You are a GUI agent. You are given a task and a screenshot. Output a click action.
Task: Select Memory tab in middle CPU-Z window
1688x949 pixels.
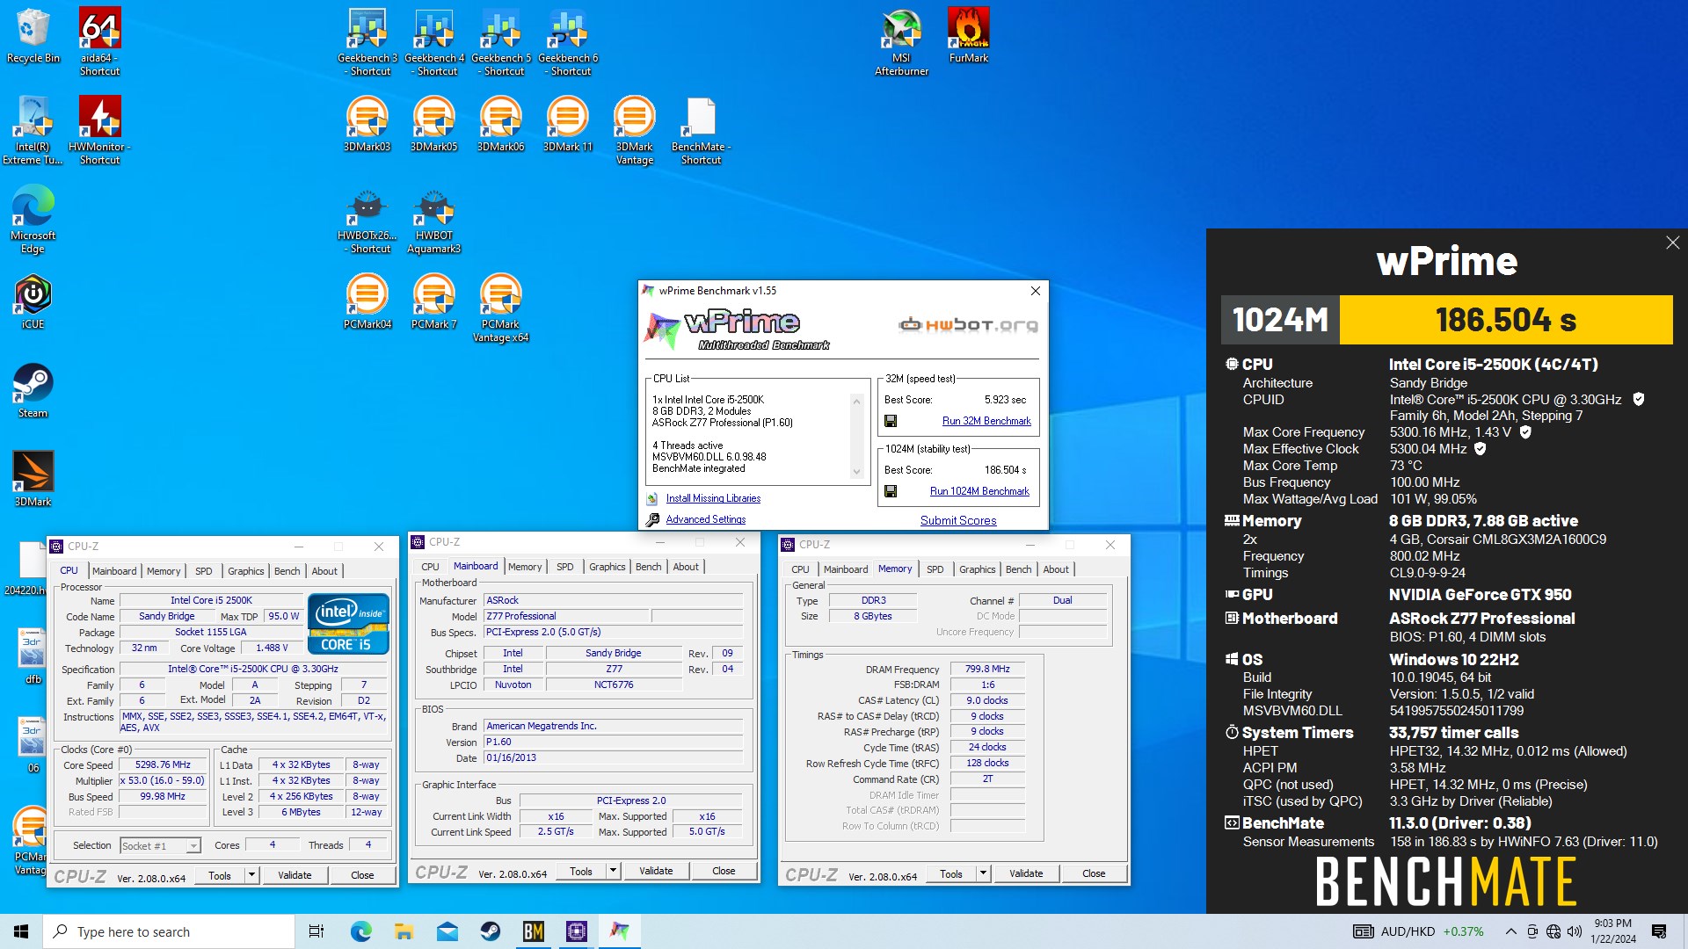click(x=525, y=567)
